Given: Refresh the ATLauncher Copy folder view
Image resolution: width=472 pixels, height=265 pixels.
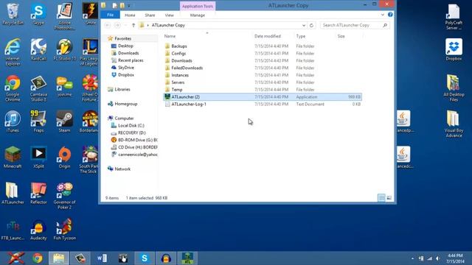Looking at the screenshot, I should tap(311, 25).
